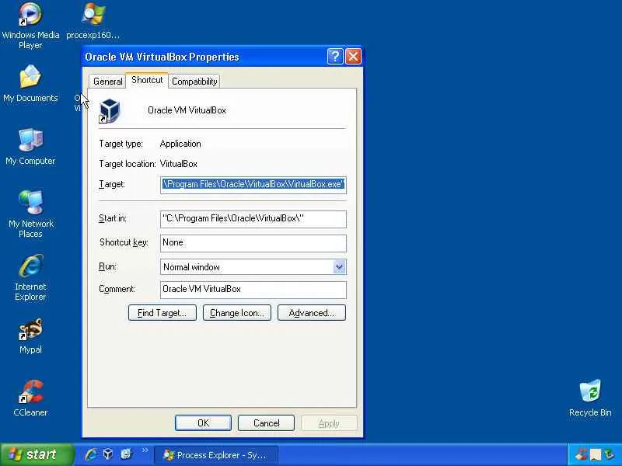Click the VirtualBox cube icon in Properties dialog
This screenshot has width=622, height=466.
tap(109, 110)
